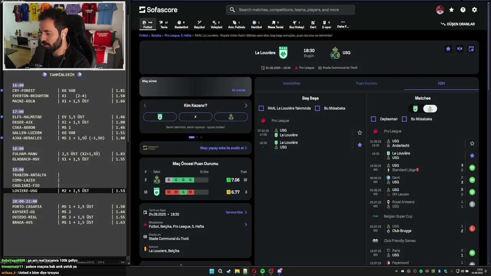
Task: Go to previous Kim Kazanır card
Action: [x=145, y=105]
